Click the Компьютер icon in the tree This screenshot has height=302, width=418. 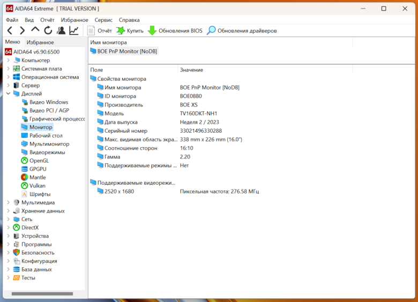17,60
